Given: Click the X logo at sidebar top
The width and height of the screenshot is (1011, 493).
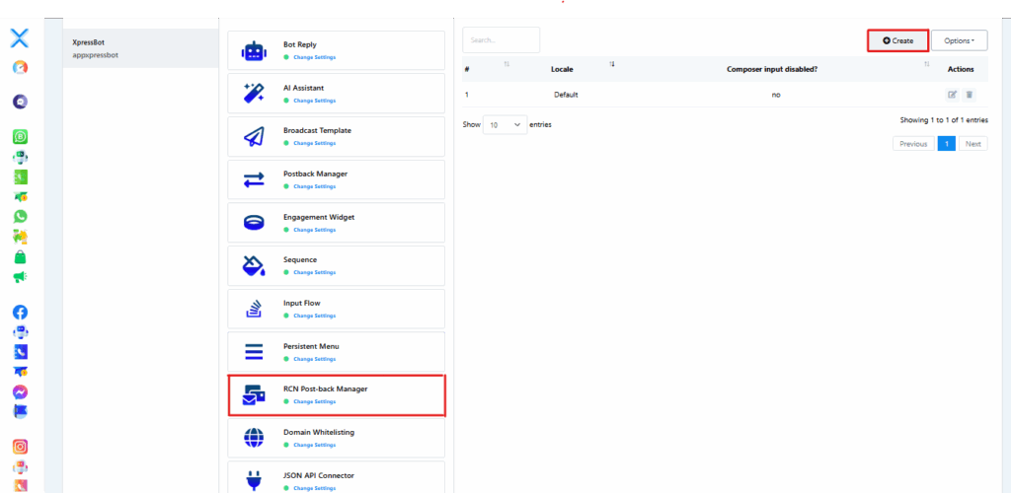Looking at the screenshot, I should point(20,38).
